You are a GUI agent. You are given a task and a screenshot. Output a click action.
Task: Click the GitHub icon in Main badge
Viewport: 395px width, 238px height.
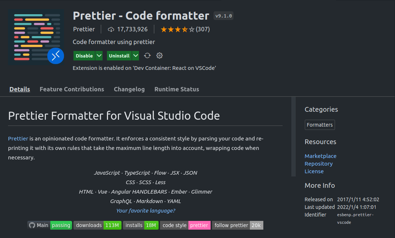pos(32,225)
